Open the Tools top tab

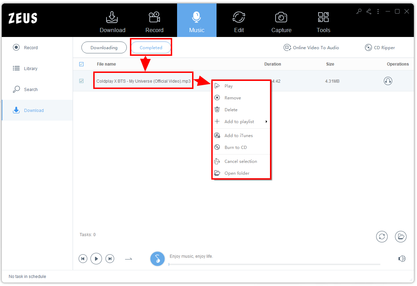pos(323,22)
